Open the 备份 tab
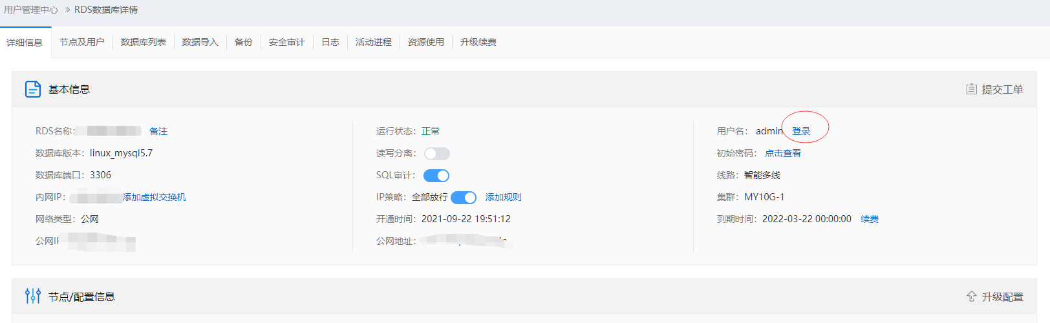Screen dimensions: 1050x323 click(243, 42)
